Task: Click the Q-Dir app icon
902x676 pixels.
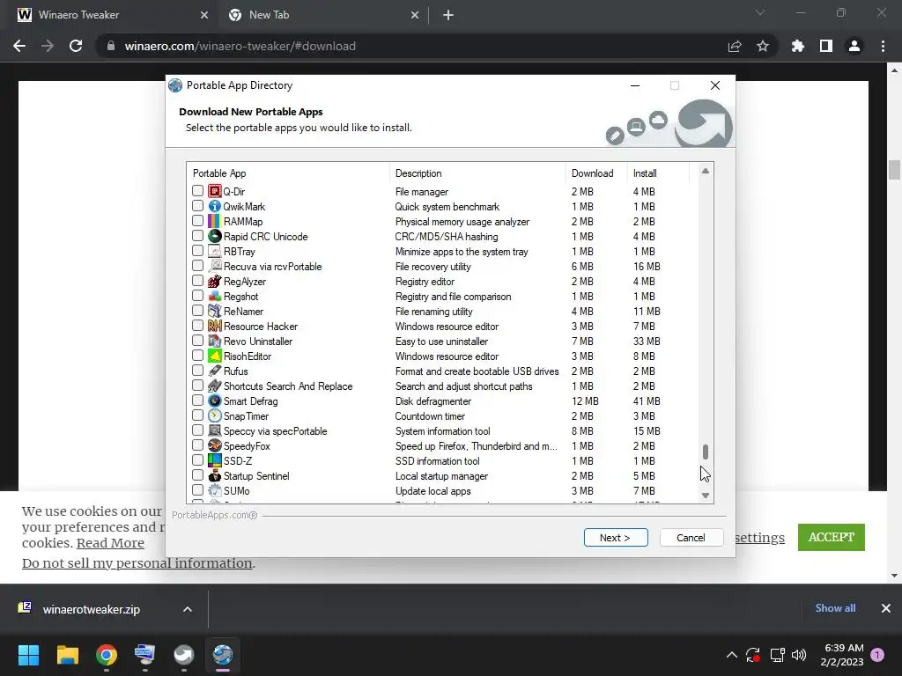Action: pos(215,191)
